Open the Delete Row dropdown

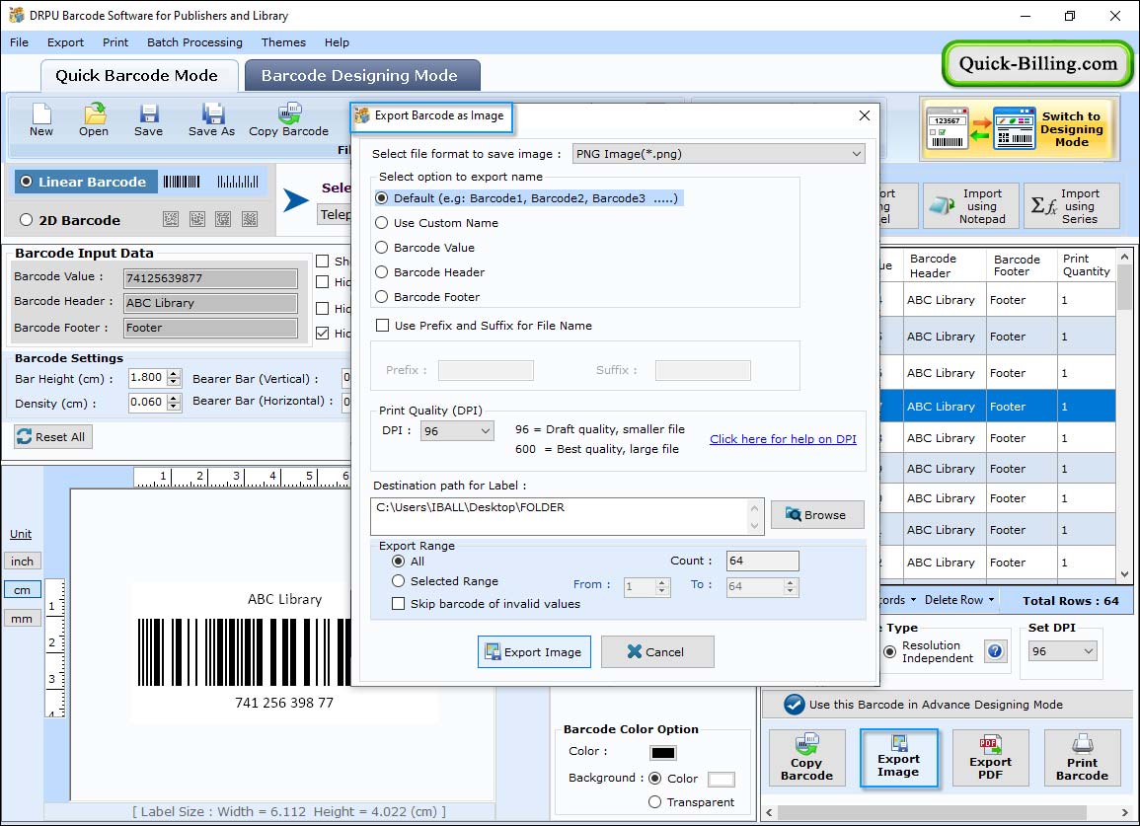959,600
